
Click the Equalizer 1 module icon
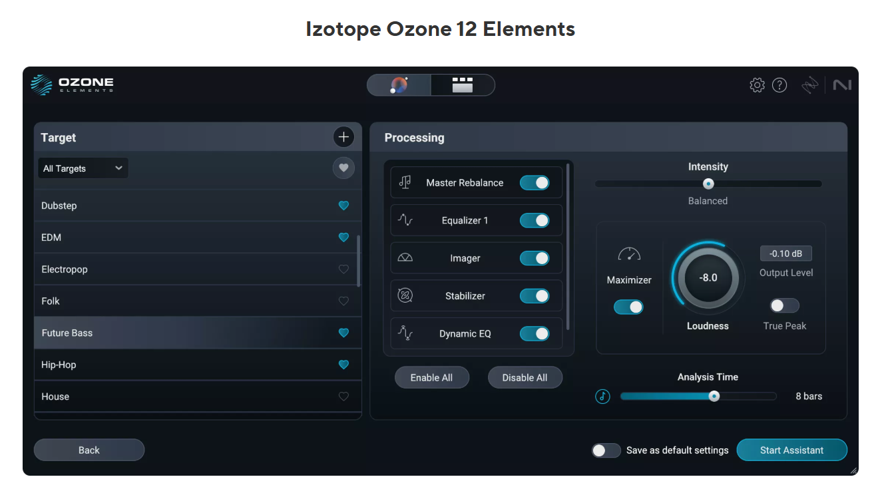click(x=405, y=220)
